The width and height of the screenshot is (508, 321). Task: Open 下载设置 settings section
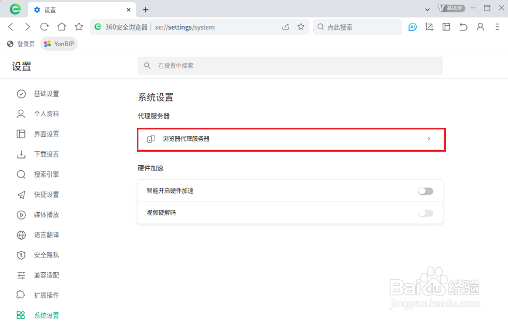tap(38, 154)
